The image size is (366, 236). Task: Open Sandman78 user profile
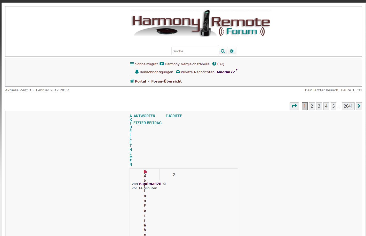point(150,184)
